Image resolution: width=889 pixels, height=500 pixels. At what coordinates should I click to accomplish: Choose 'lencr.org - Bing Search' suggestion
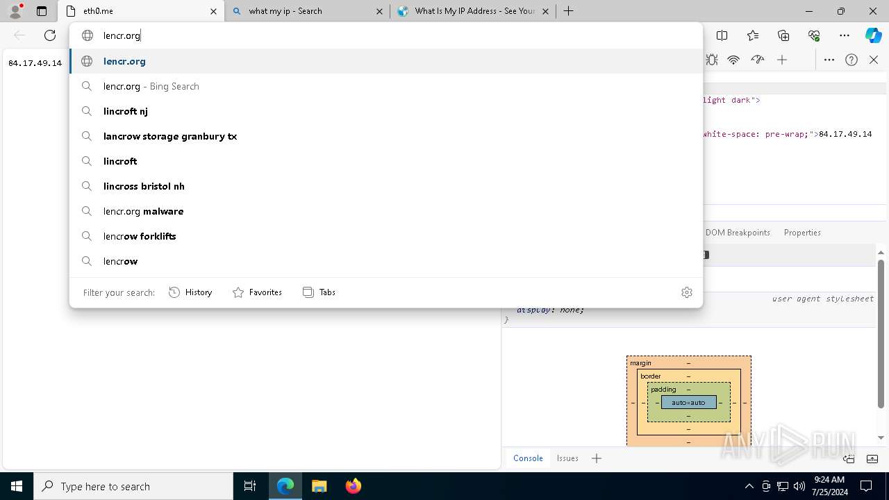[386, 86]
